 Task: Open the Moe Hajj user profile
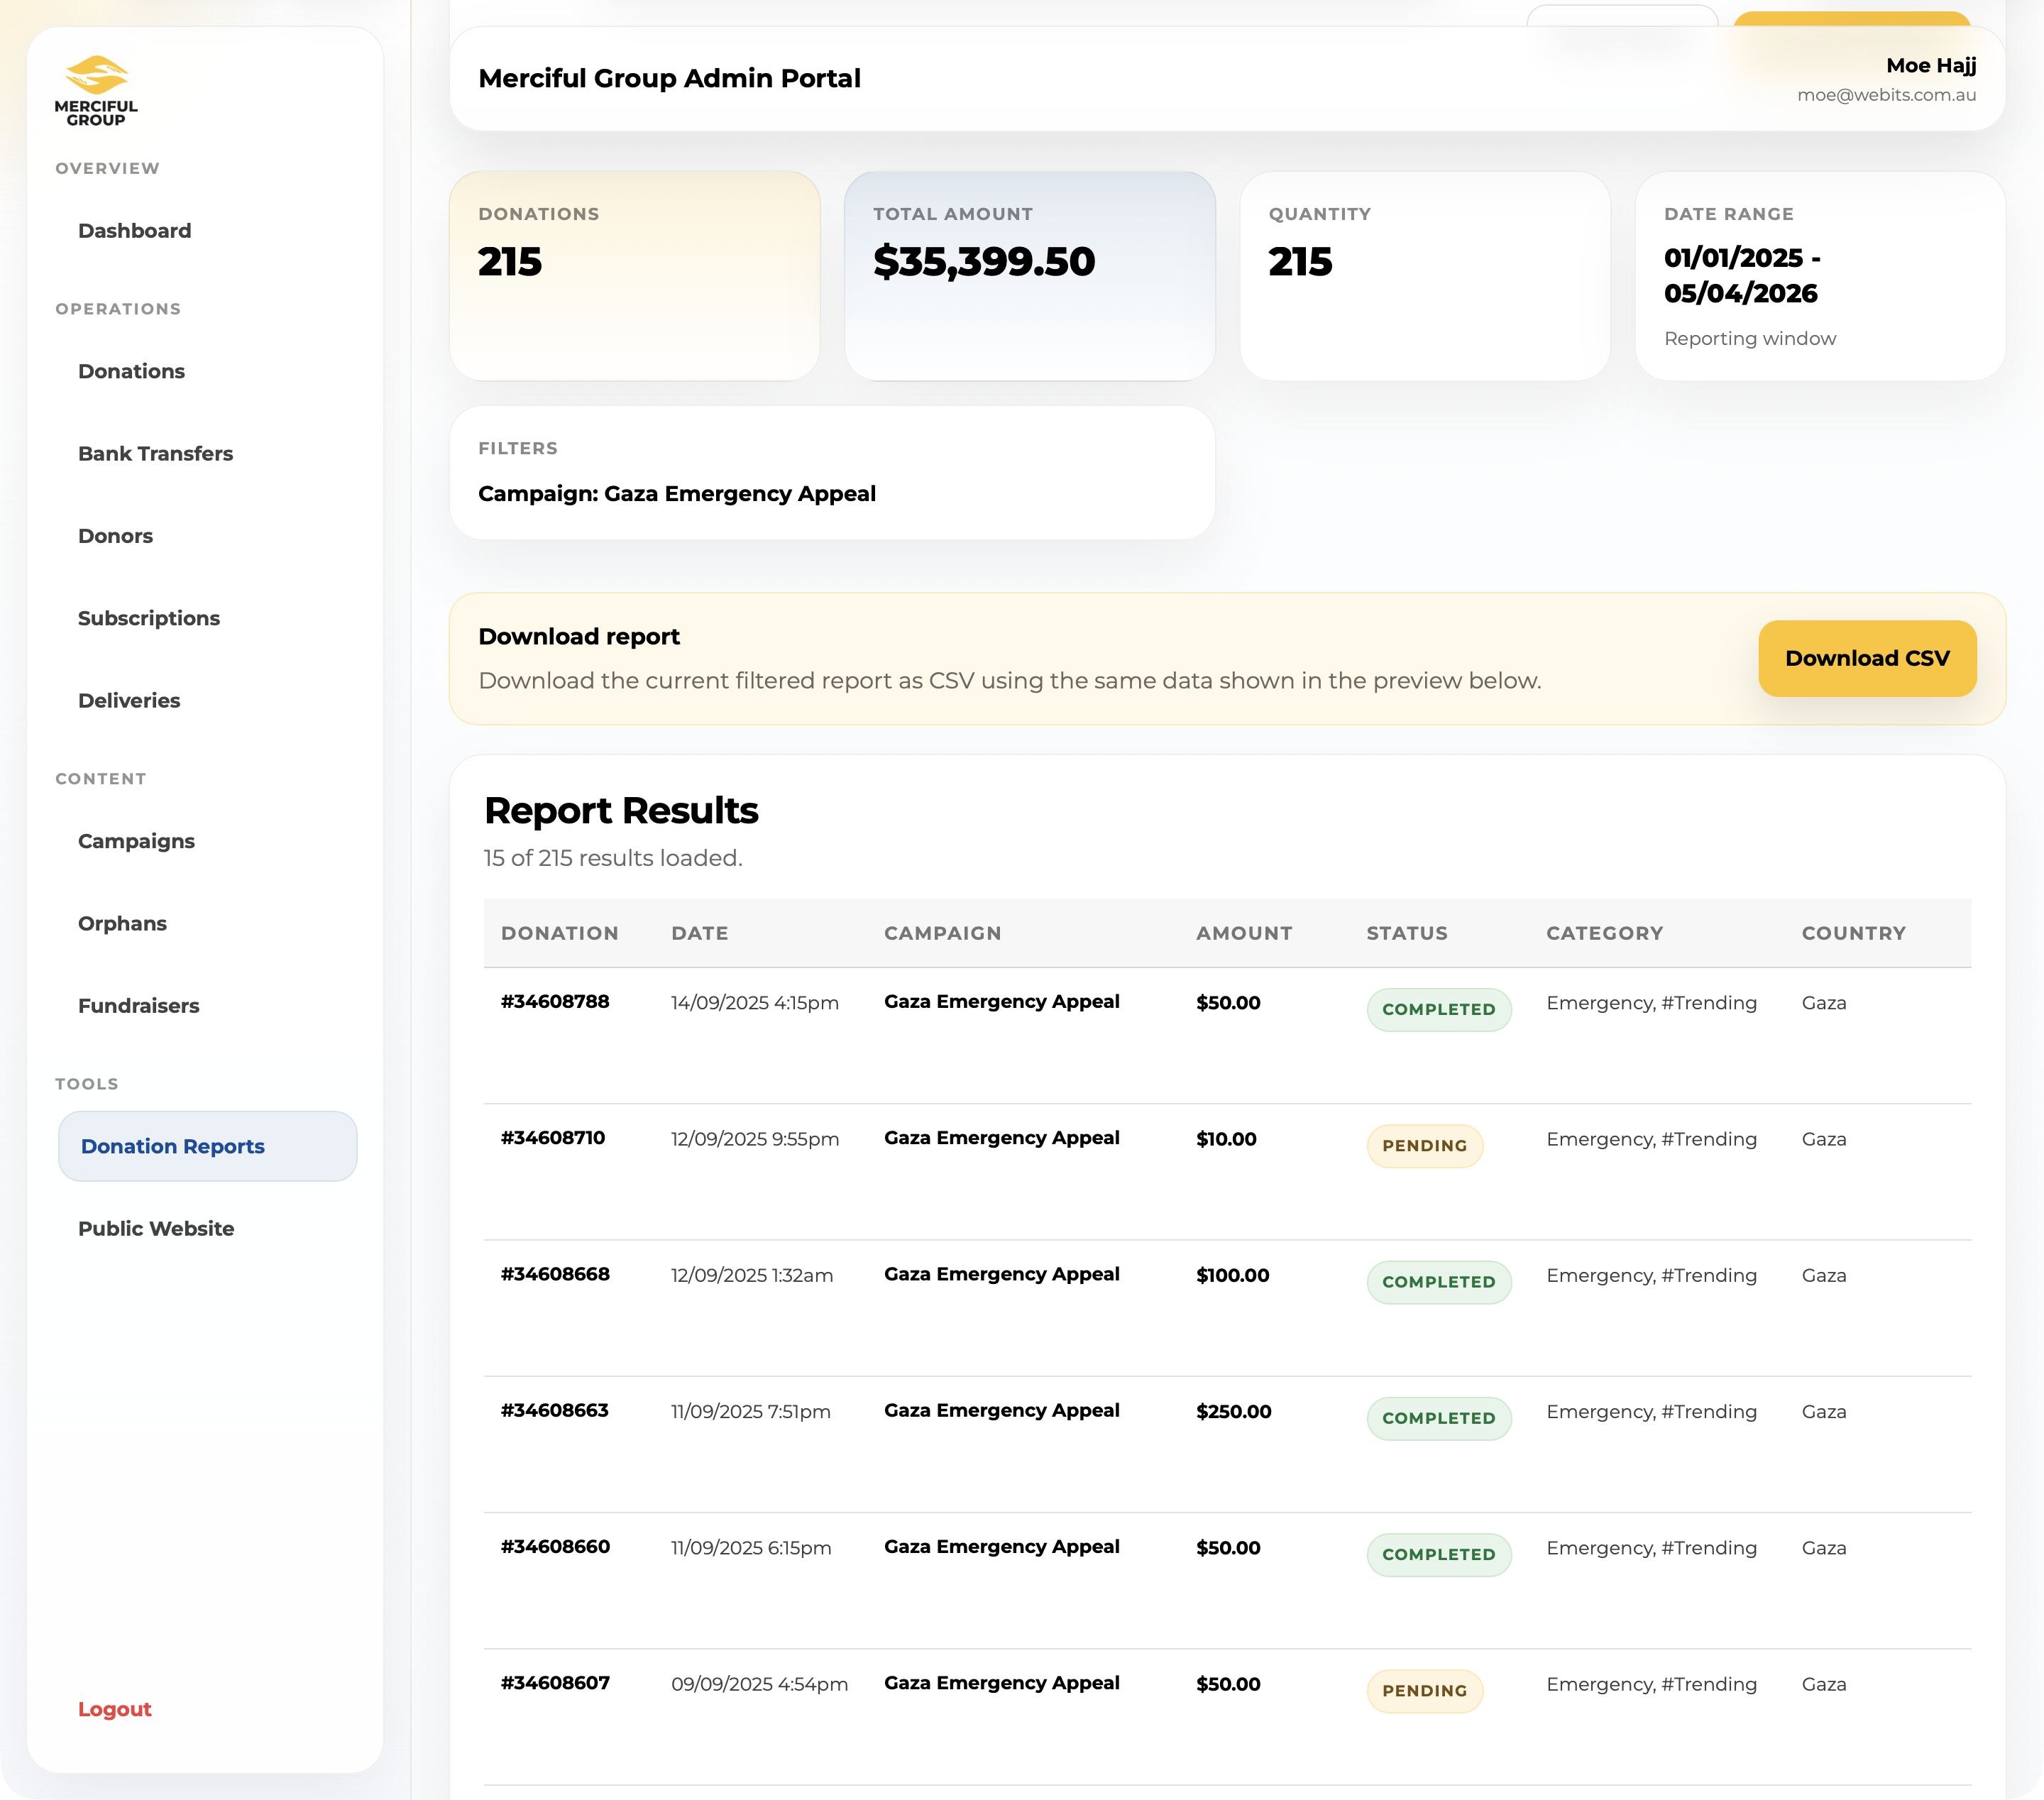tap(1886, 79)
